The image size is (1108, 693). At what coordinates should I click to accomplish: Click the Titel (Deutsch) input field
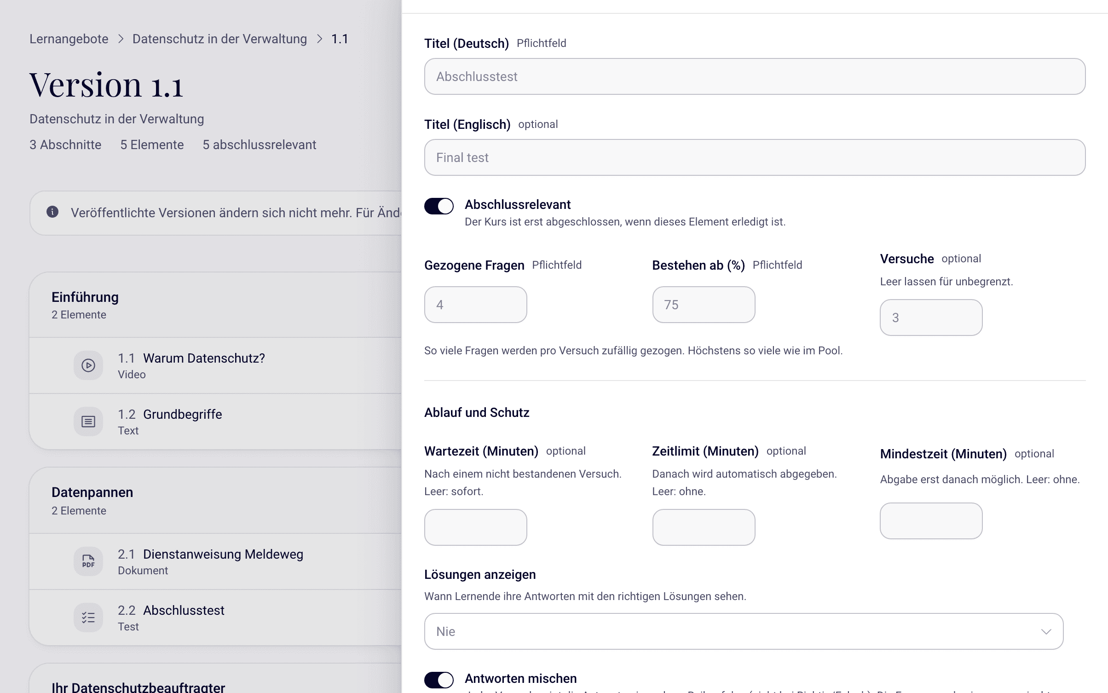point(755,76)
